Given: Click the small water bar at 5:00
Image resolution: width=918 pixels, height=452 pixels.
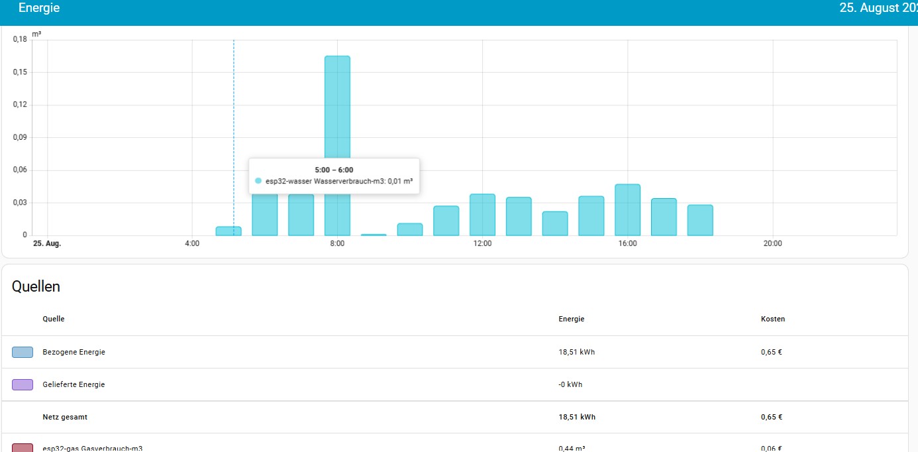Looking at the screenshot, I should point(229,231).
